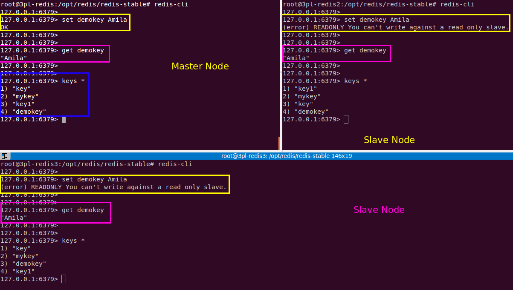Viewport: 513px width, 290px height.
Task: Click the cursor in the bottom slave terminal
Action: (x=63, y=279)
